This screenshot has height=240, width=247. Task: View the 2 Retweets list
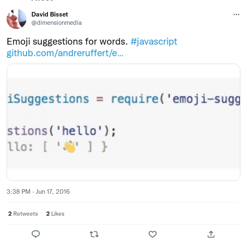point(23,214)
